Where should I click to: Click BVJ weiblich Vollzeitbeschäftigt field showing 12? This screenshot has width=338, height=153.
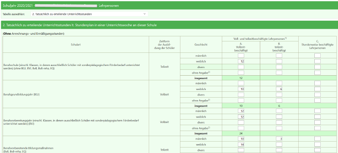(x=241, y=116)
